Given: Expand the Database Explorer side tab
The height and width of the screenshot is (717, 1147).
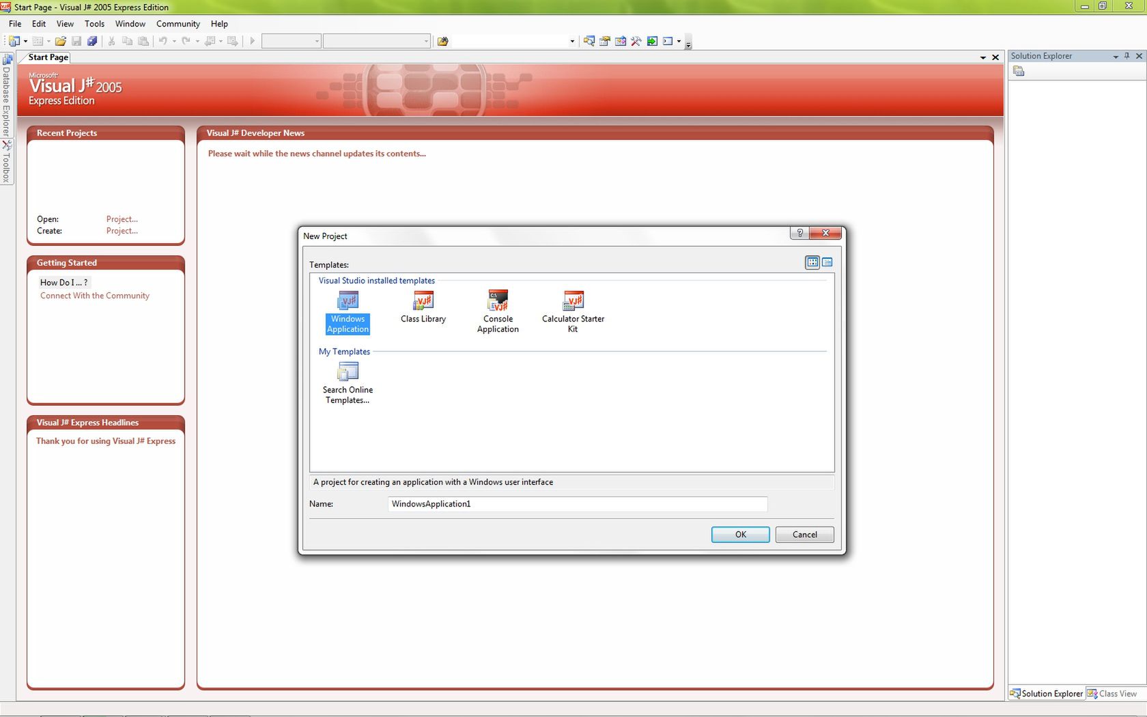Looking at the screenshot, I should pos(7,95).
